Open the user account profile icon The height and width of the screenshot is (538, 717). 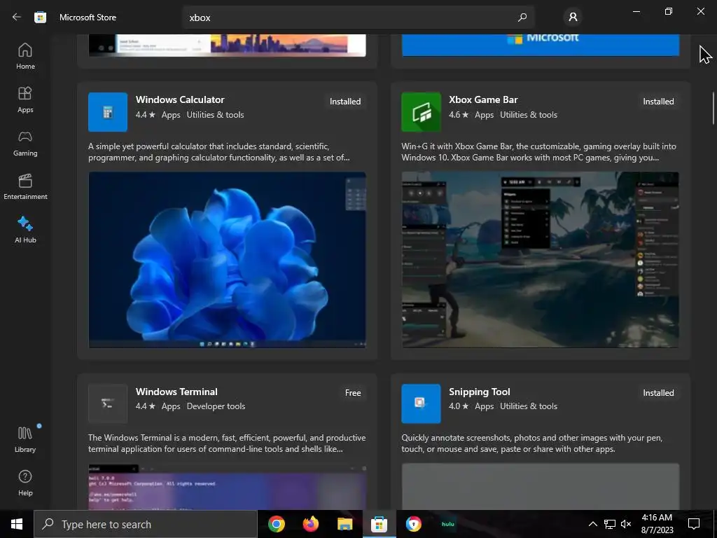[x=573, y=18]
